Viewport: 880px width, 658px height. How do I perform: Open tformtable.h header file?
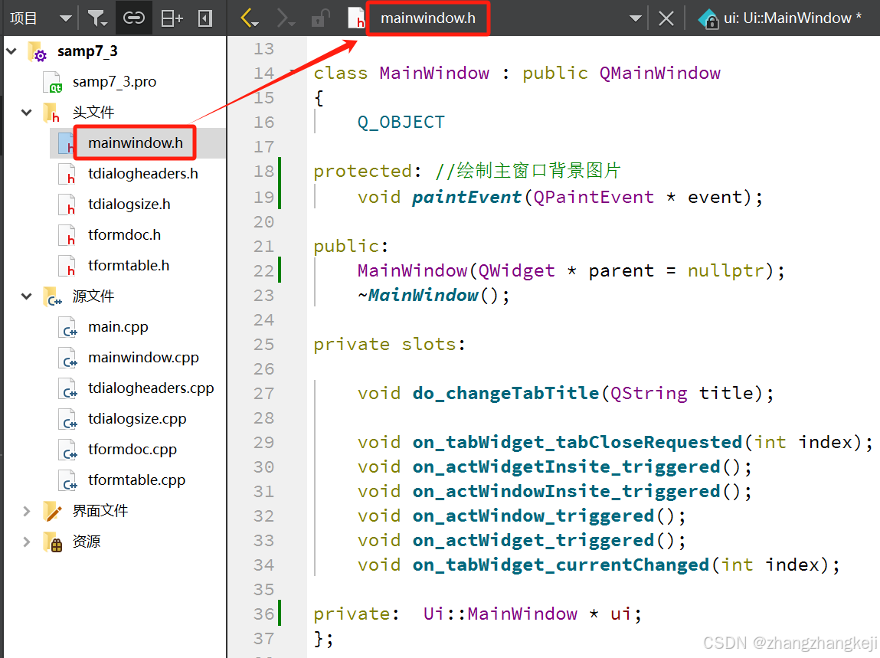click(x=129, y=266)
